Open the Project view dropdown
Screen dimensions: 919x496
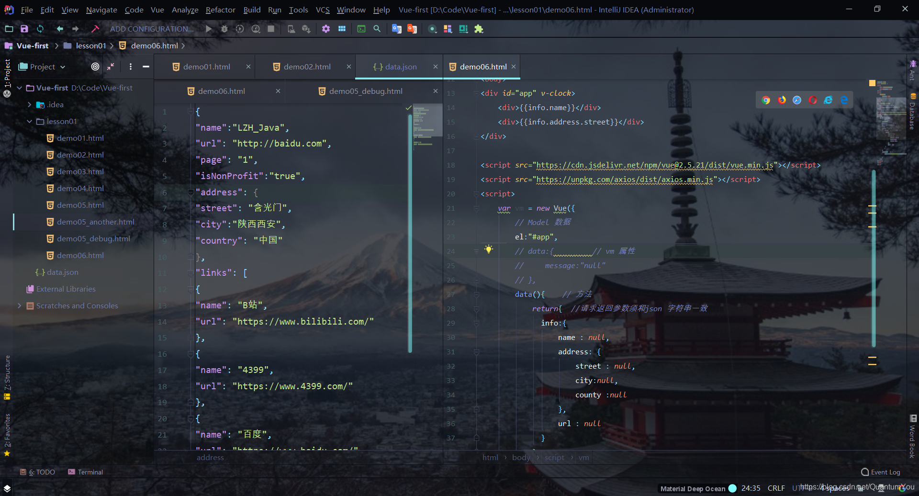click(42, 67)
